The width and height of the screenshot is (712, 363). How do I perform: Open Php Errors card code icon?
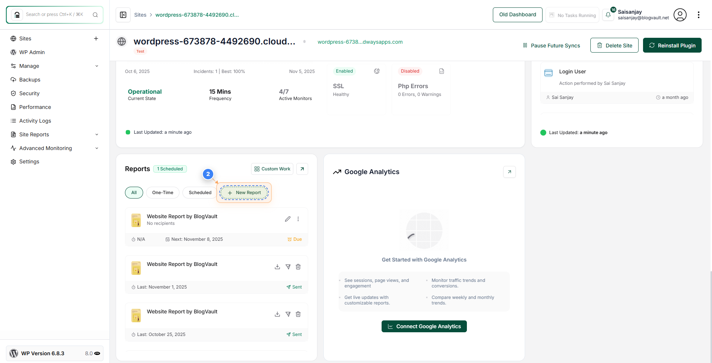442,71
